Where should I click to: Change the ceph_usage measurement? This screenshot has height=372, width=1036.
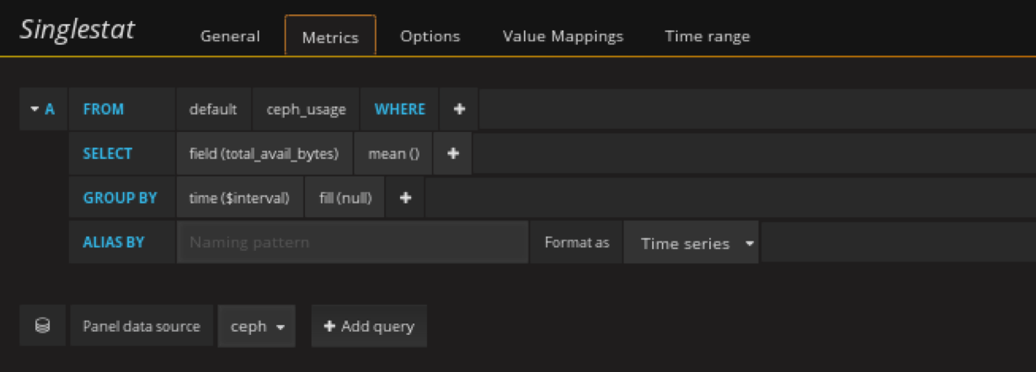pos(306,109)
